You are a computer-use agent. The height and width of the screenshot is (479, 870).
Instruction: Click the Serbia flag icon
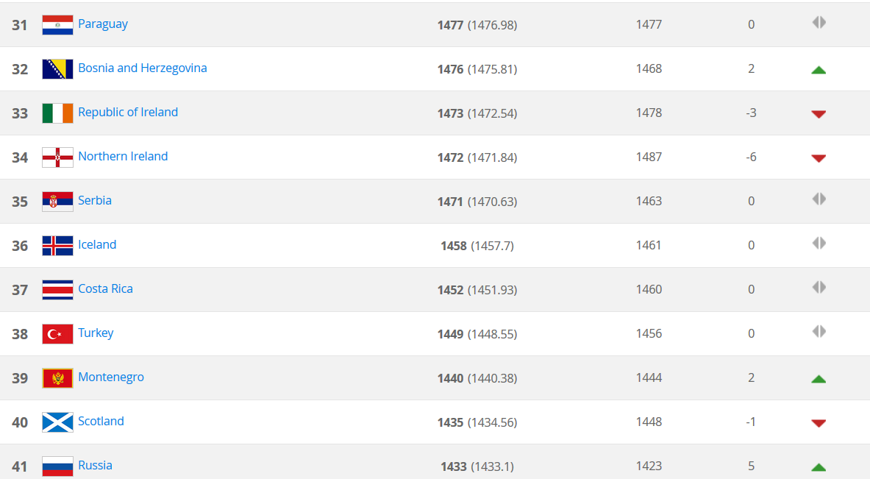pyautogui.click(x=57, y=202)
